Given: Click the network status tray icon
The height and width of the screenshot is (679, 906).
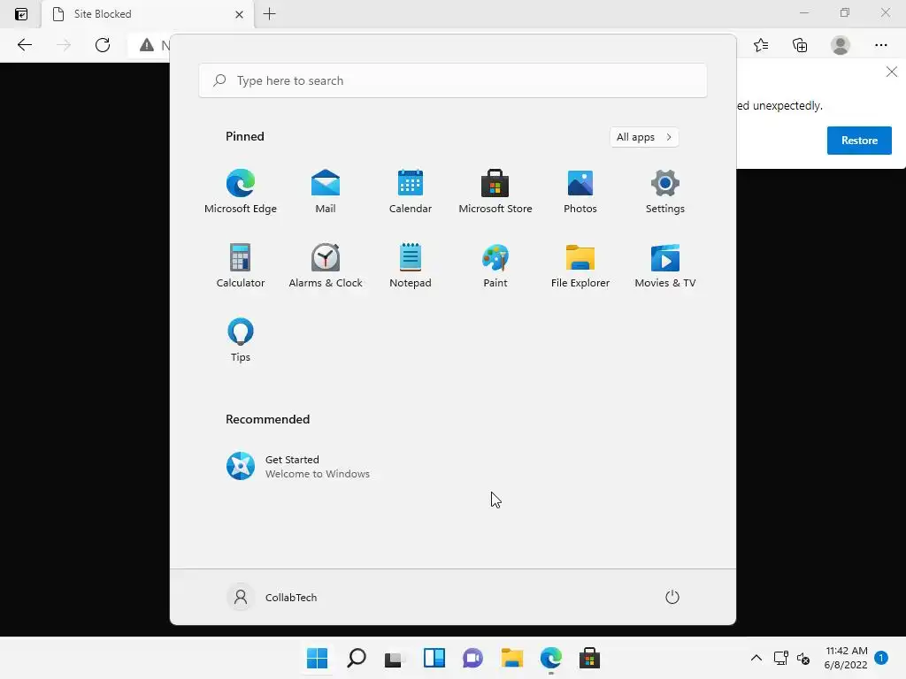Looking at the screenshot, I should pyautogui.click(x=780, y=658).
